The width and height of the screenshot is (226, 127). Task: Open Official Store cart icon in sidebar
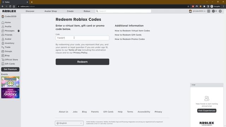coord(3,60)
